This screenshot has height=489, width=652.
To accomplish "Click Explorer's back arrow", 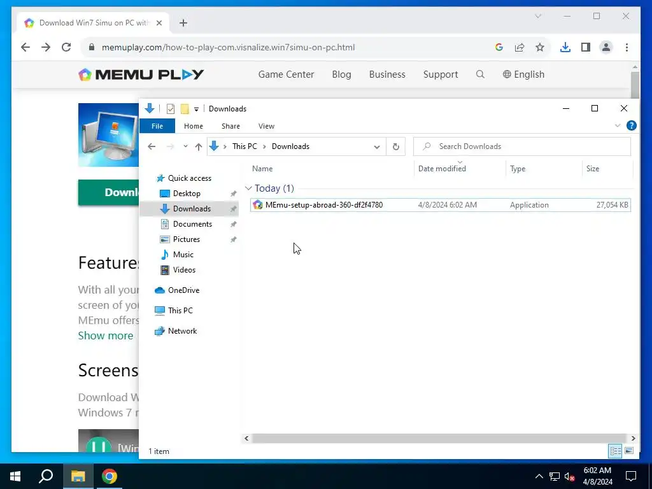I will [152, 146].
